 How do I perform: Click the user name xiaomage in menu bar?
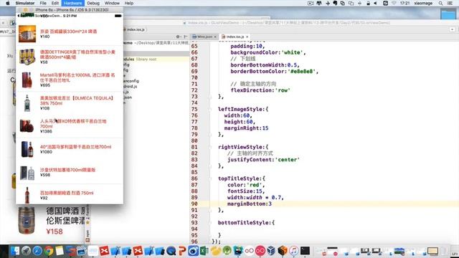[423, 3]
